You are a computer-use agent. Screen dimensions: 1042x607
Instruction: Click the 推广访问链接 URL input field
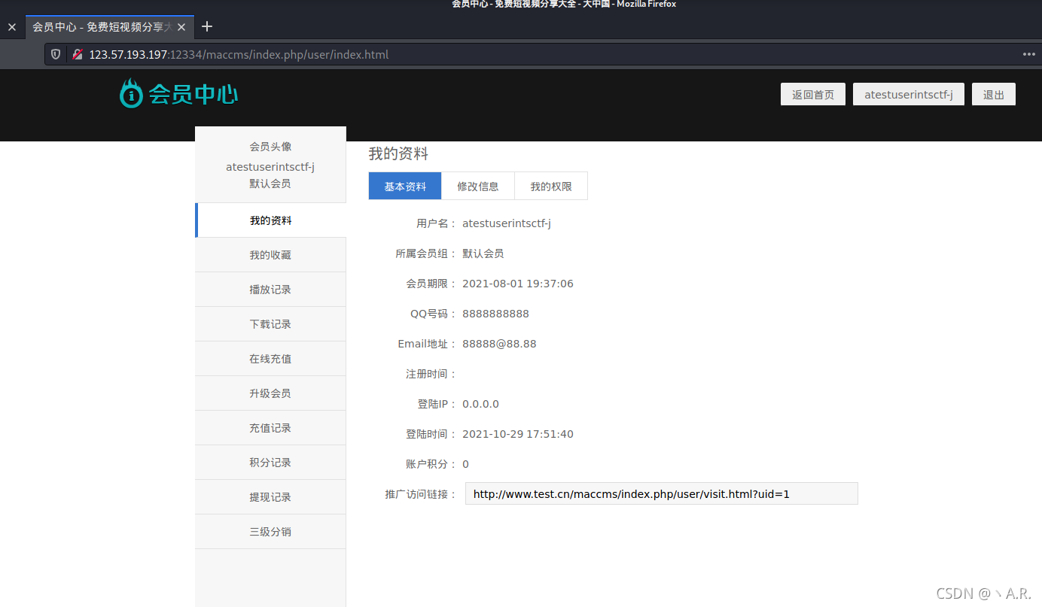[662, 494]
